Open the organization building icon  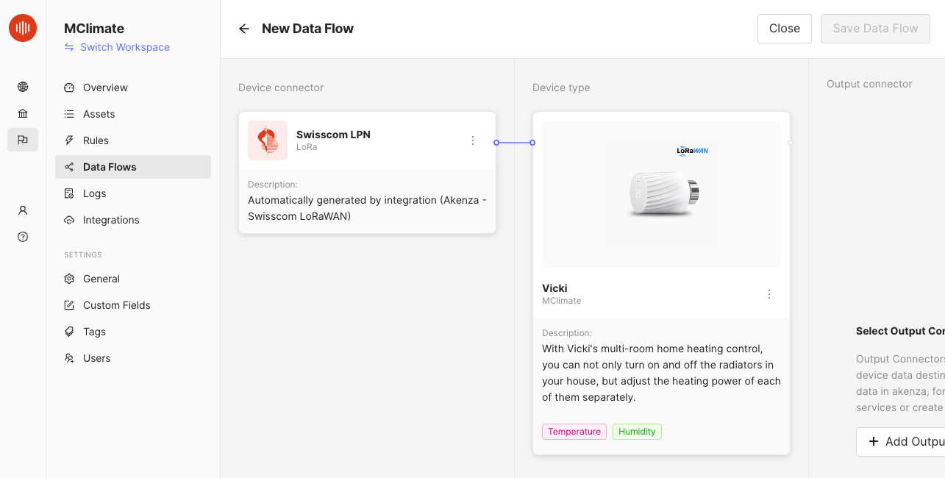click(x=23, y=113)
